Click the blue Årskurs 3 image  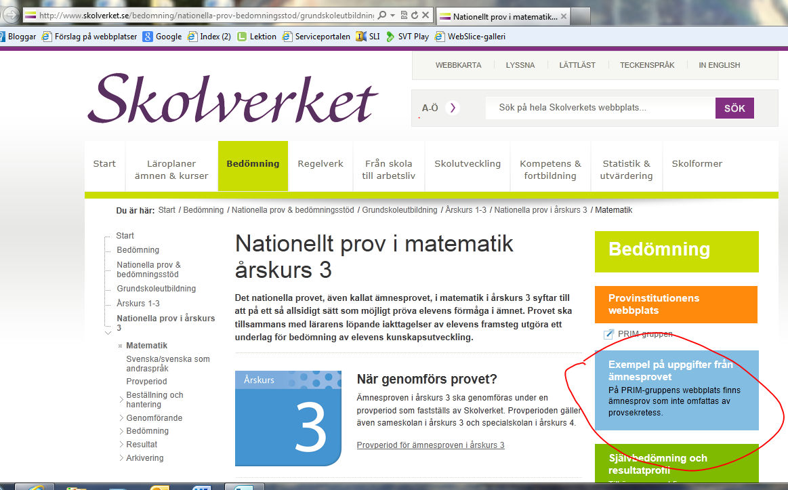pos(289,418)
